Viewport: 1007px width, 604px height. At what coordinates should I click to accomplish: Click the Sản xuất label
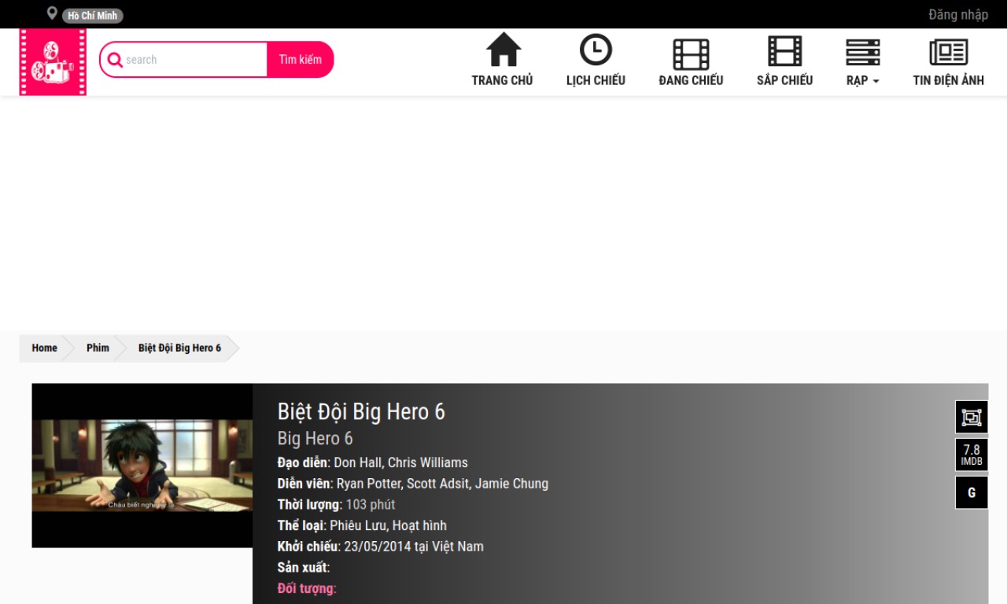[304, 568]
